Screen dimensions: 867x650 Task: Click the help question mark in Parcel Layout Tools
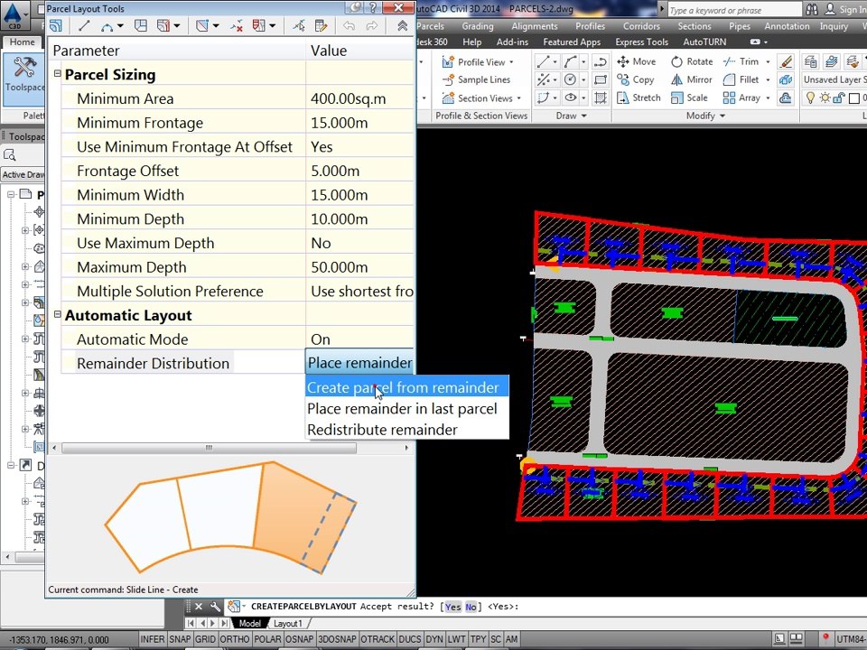tap(373, 7)
